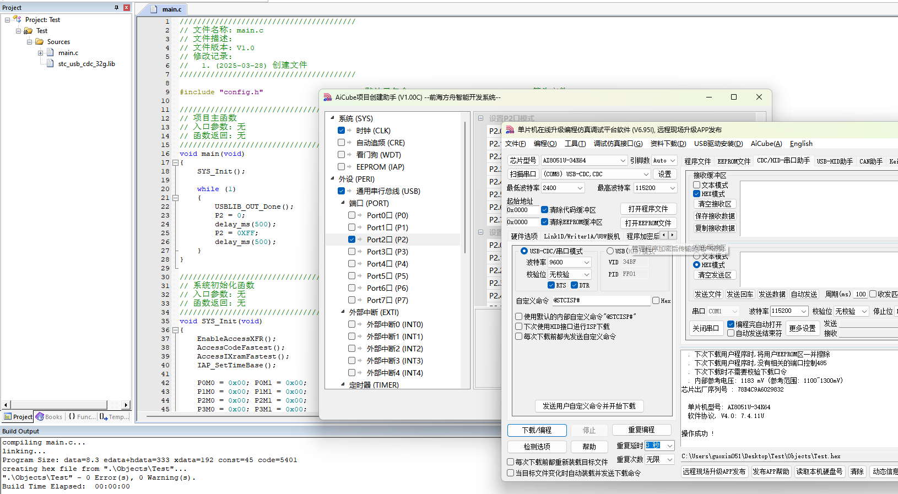Click Project panel horizontal scrollbar thumb
The width and height of the screenshot is (898, 494).
[58, 405]
